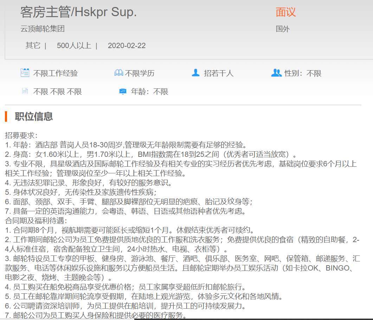Click the 500人以上 company size label

tap(74, 46)
